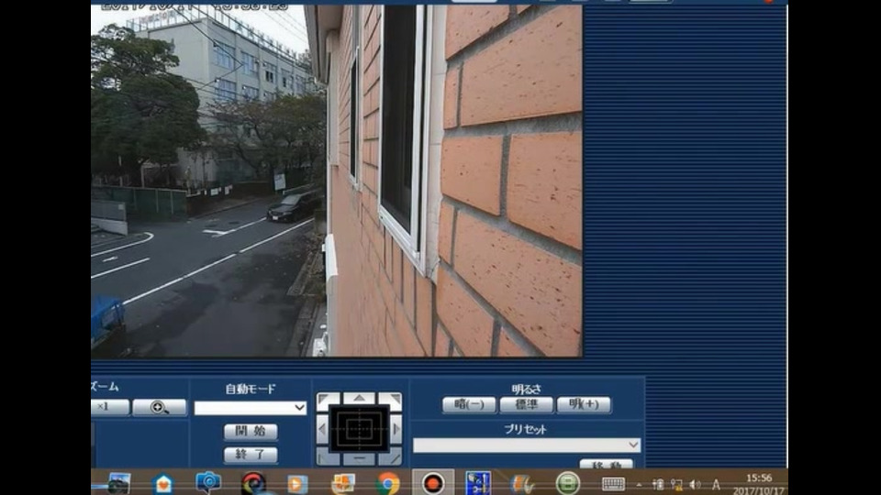Click the 終了 button
Screen dimensions: 881x495
[251, 455]
